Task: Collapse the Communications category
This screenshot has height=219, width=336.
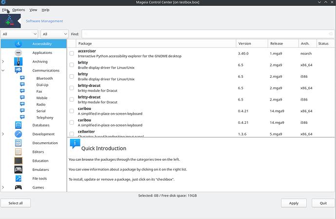Action: [3, 70]
